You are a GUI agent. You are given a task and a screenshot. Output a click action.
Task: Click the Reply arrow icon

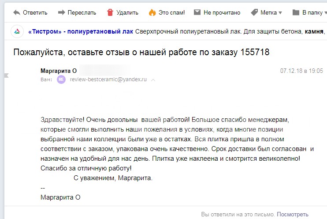tap(17, 12)
